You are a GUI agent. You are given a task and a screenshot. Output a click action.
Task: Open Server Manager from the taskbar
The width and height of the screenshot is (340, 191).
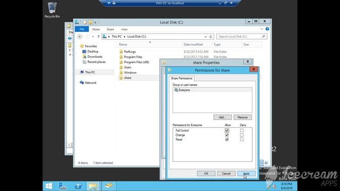coord(63,186)
